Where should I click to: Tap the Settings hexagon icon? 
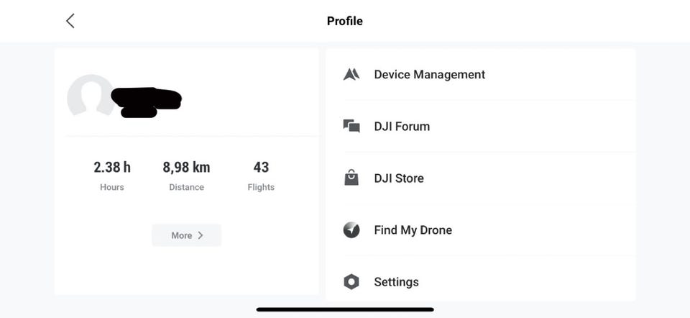click(351, 282)
